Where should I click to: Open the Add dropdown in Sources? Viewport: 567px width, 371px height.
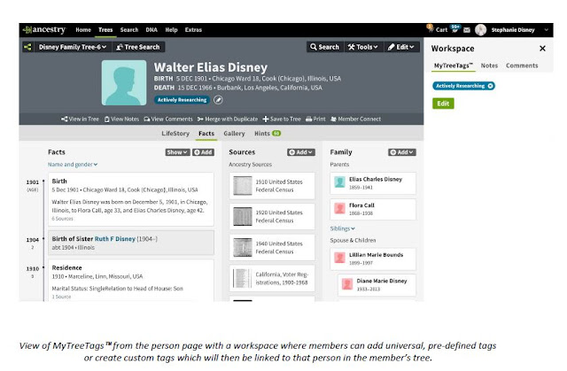click(x=301, y=152)
